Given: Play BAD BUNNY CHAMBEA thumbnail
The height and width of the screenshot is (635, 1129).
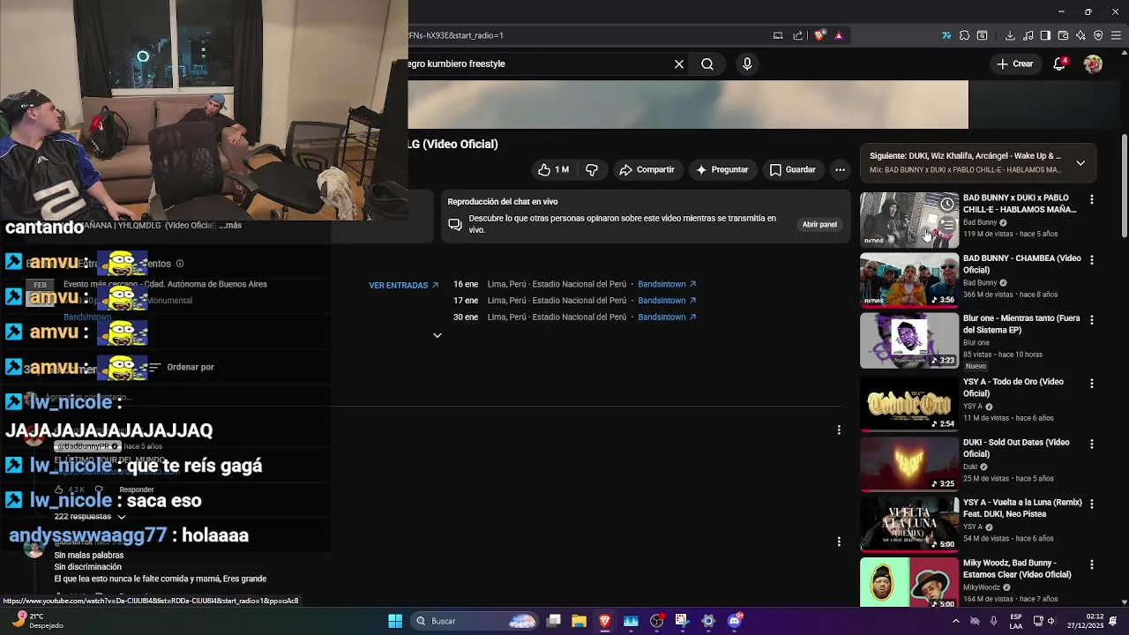Looking at the screenshot, I should point(909,280).
